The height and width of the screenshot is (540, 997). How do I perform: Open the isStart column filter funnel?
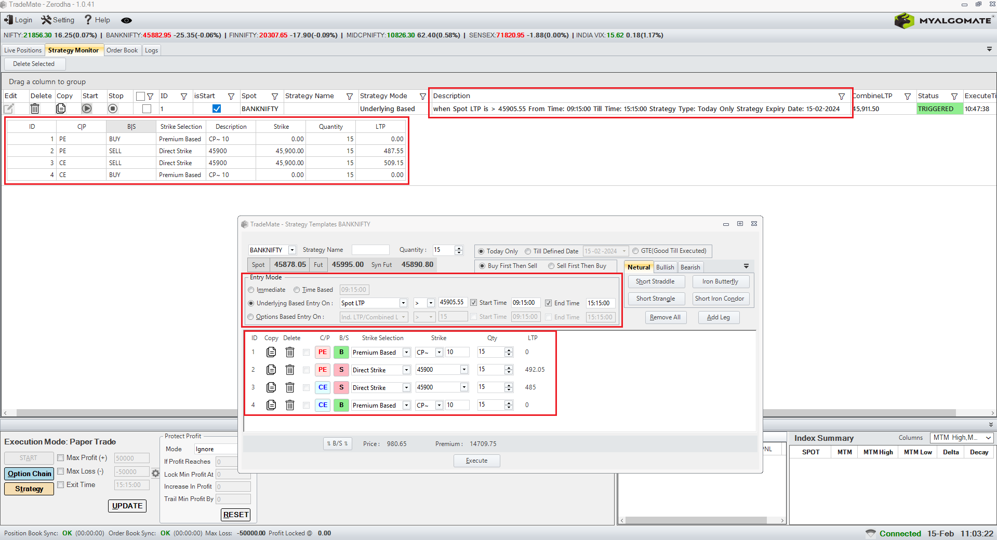(x=231, y=96)
